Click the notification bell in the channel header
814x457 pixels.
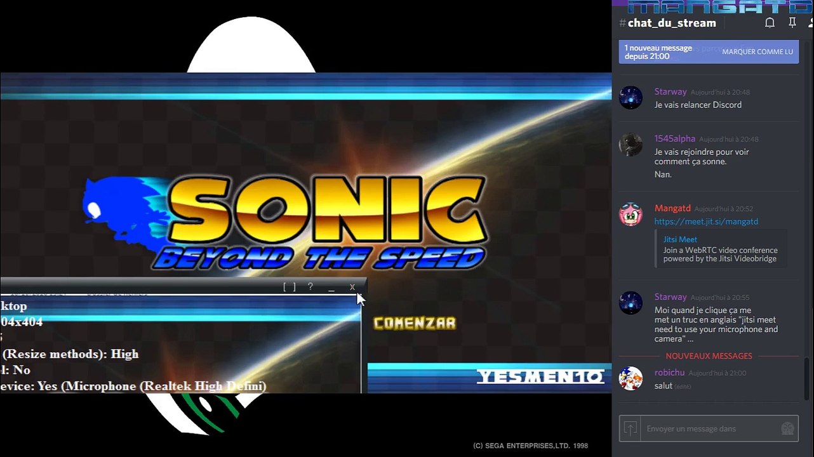point(770,23)
